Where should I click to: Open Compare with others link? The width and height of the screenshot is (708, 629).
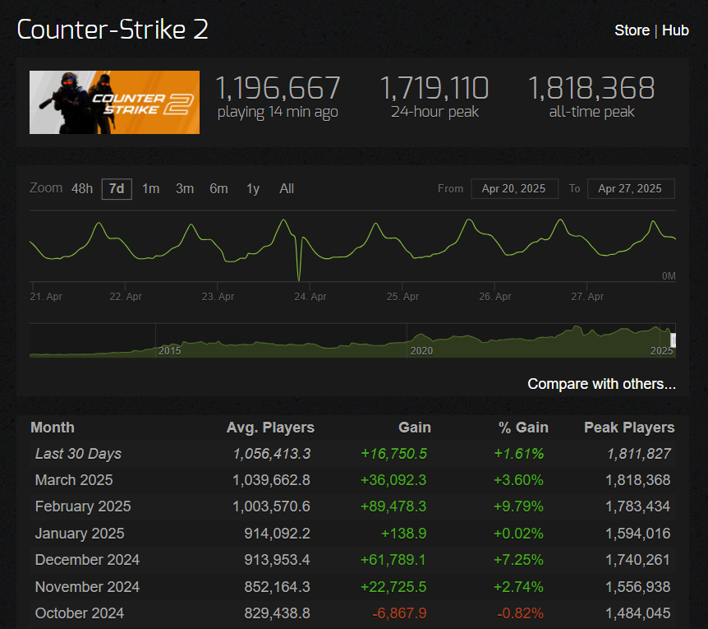click(x=601, y=384)
